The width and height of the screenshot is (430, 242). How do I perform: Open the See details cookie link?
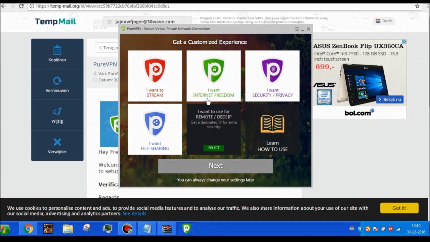[x=134, y=214]
